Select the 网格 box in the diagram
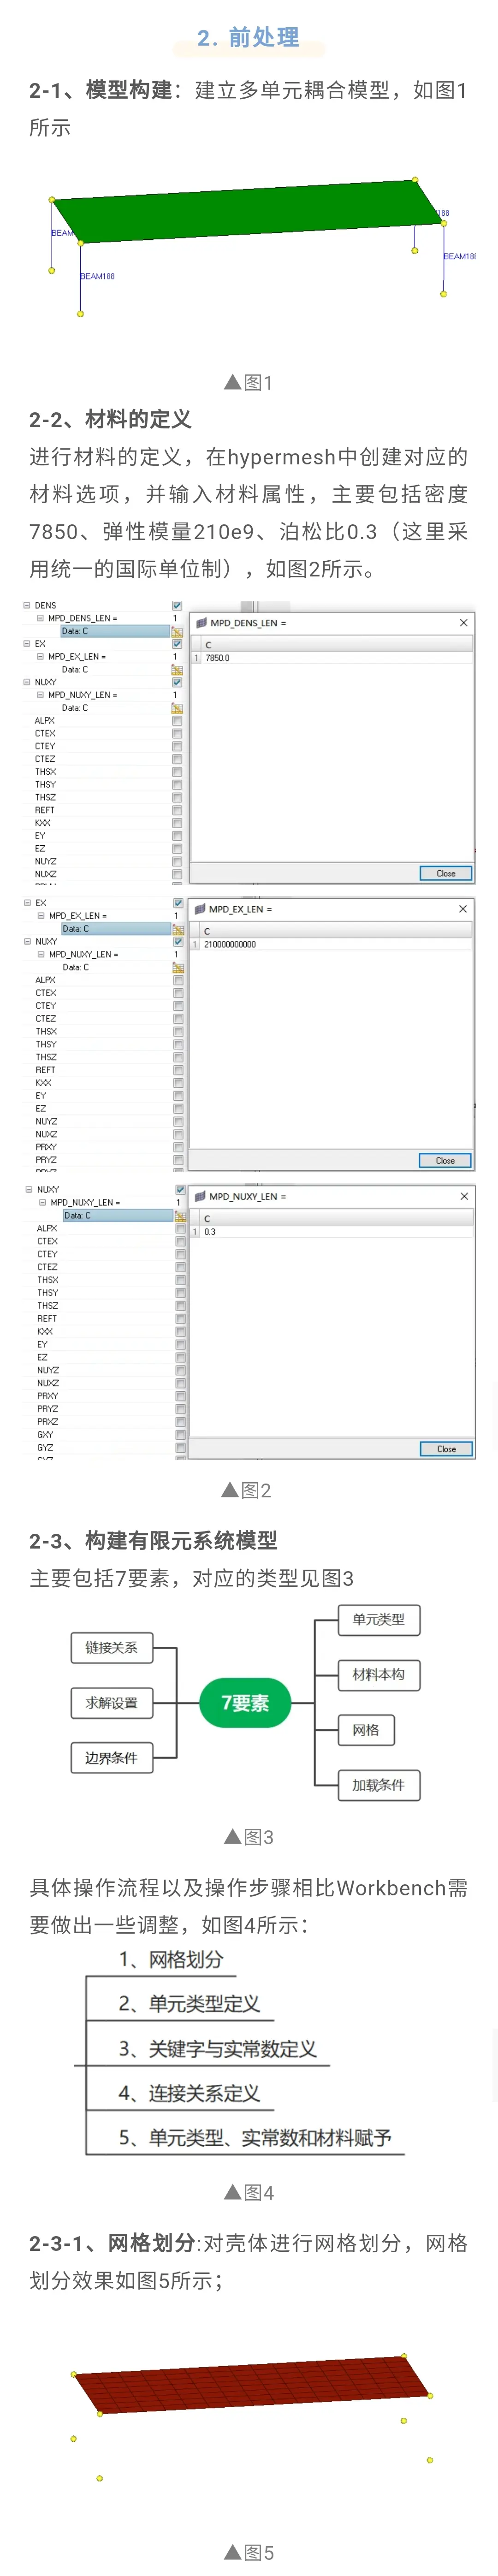The image size is (498, 2576). coord(366,1730)
